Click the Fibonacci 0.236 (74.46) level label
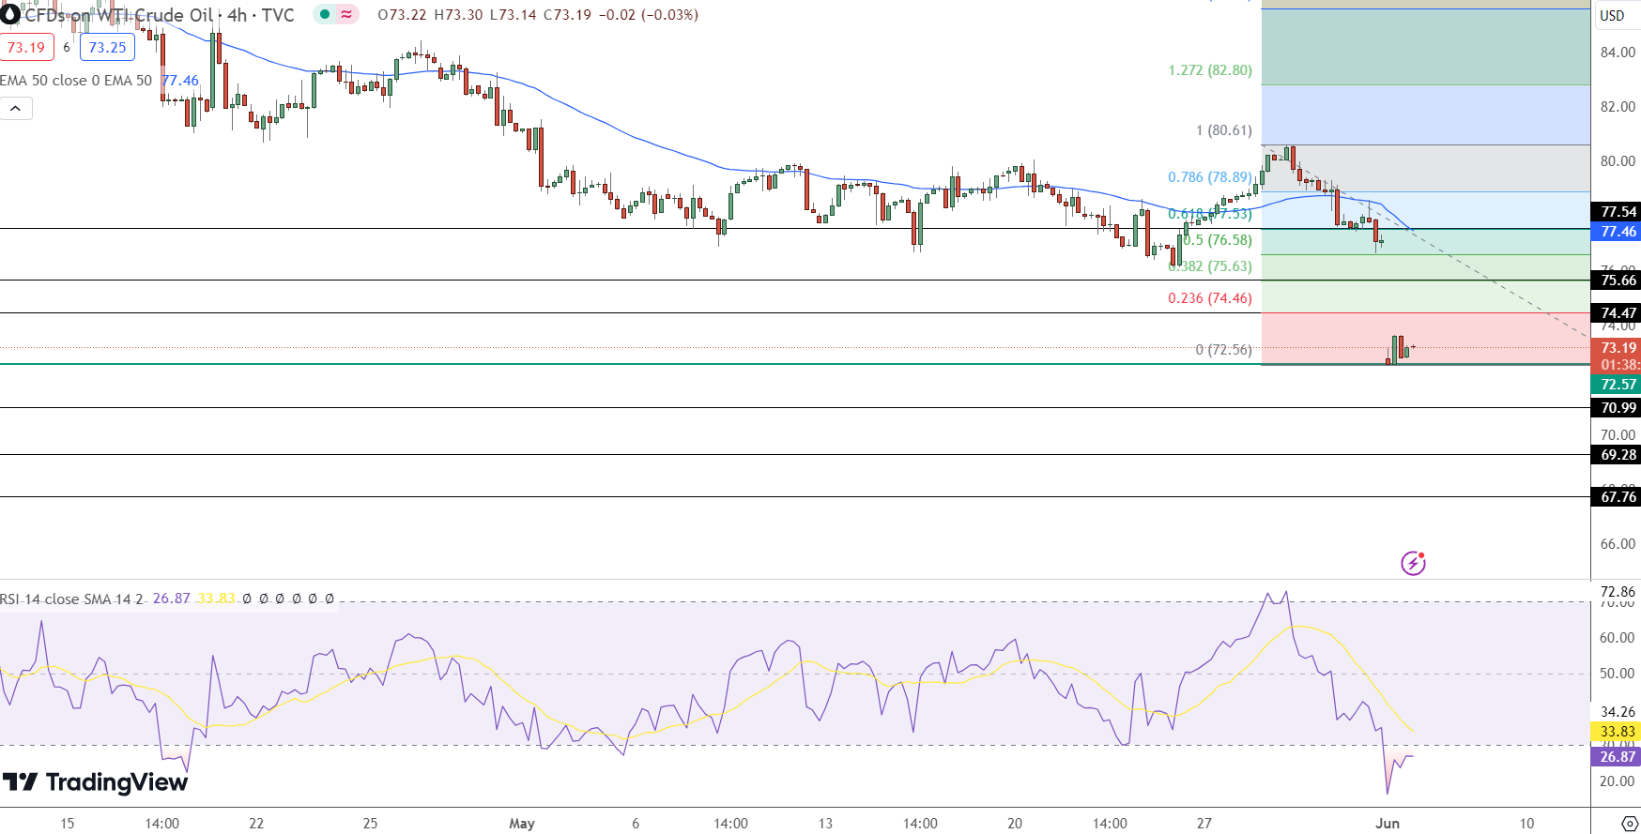Screen dimensions: 1641x834 coord(1209,298)
